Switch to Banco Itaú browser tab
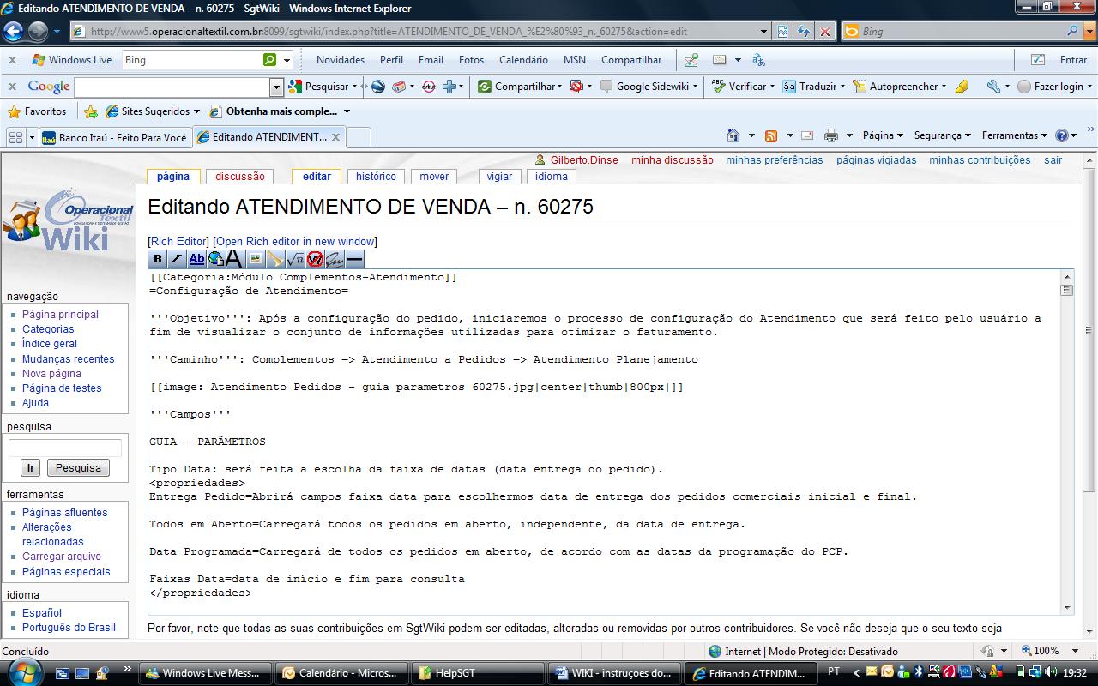1098x686 pixels. tap(115, 137)
